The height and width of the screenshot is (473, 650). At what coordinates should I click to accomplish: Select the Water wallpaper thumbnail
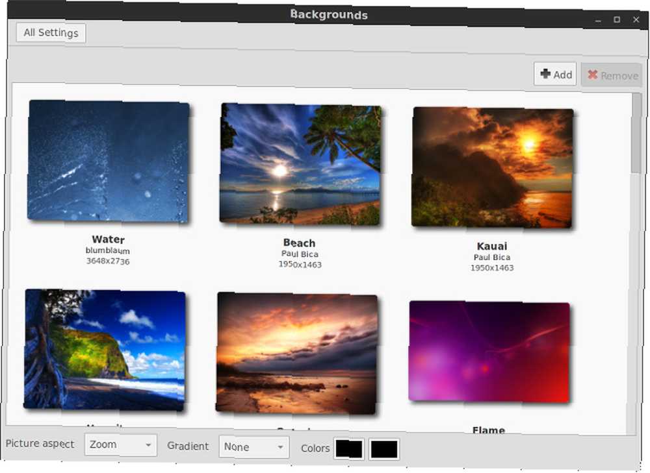point(108,161)
